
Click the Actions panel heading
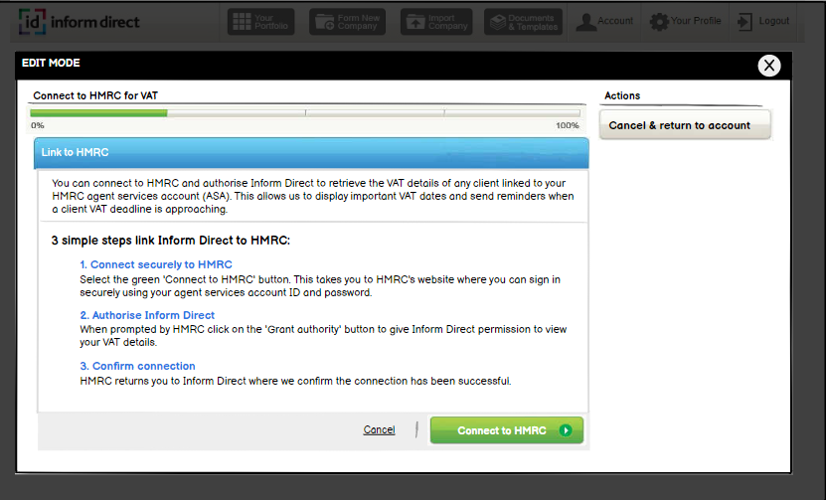tap(622, 96)
